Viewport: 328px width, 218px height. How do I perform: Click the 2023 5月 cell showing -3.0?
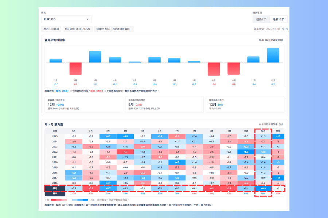142,147
